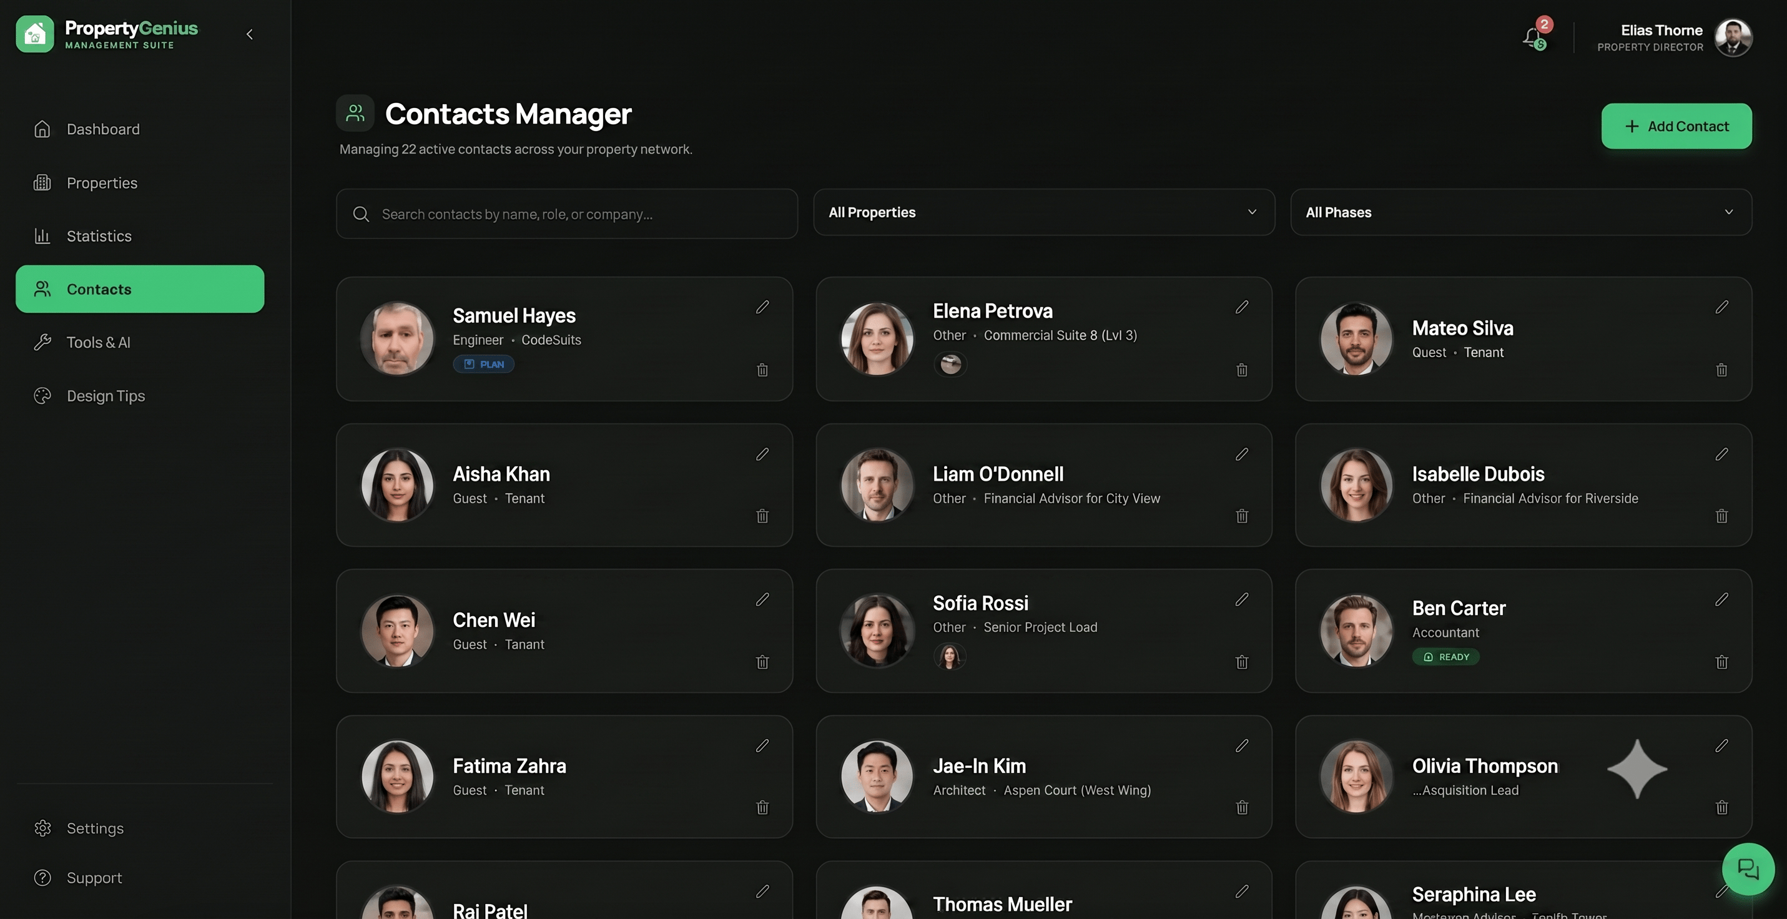Click Elias Thorne avatar photo
The height and width of the screenshot is (919, 1787).
[1733, 37]
